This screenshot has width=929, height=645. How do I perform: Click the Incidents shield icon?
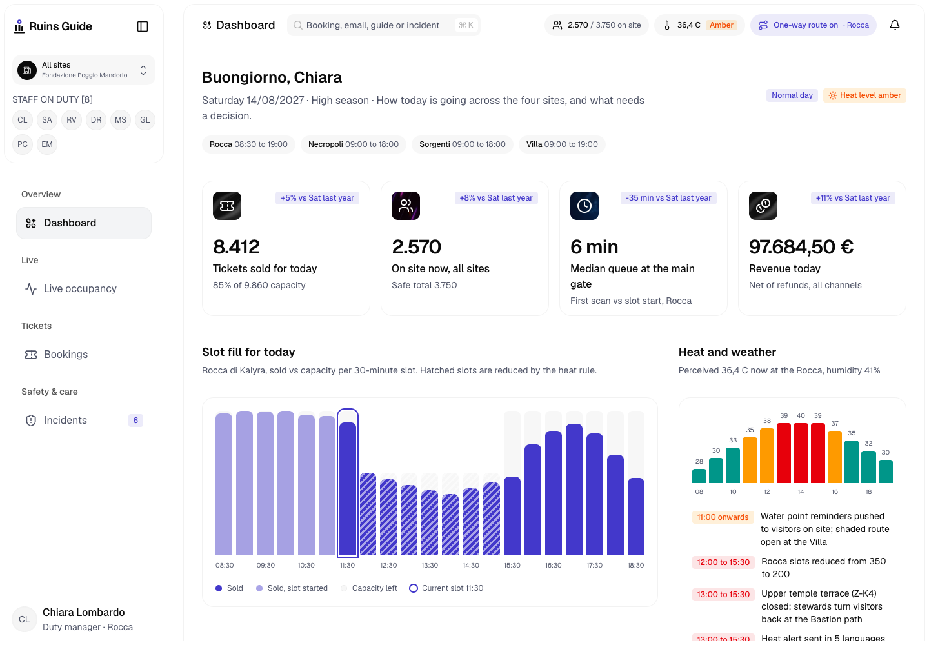pyautogui.click(x=31, y=421)
